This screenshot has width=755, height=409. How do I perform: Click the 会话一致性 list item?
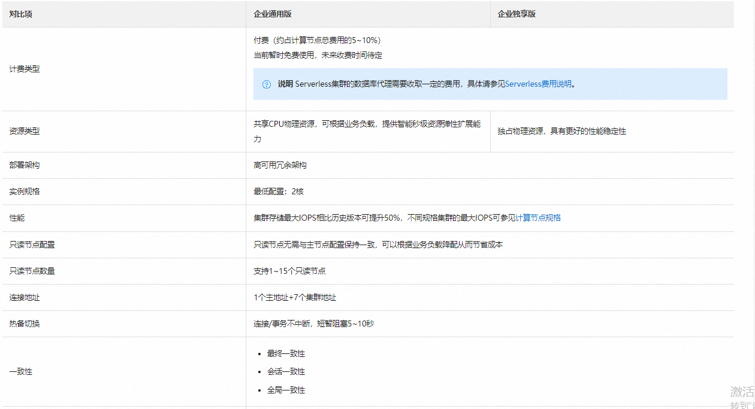[286, 371]
